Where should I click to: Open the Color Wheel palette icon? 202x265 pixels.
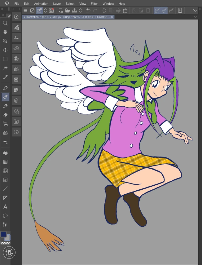pos(16,59)
